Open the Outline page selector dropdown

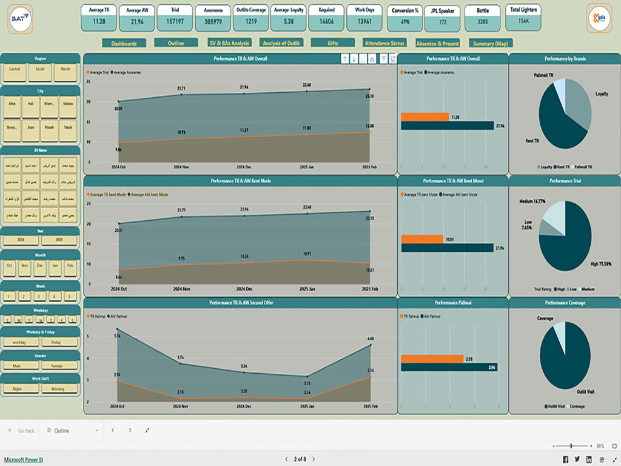pos(73,430)
